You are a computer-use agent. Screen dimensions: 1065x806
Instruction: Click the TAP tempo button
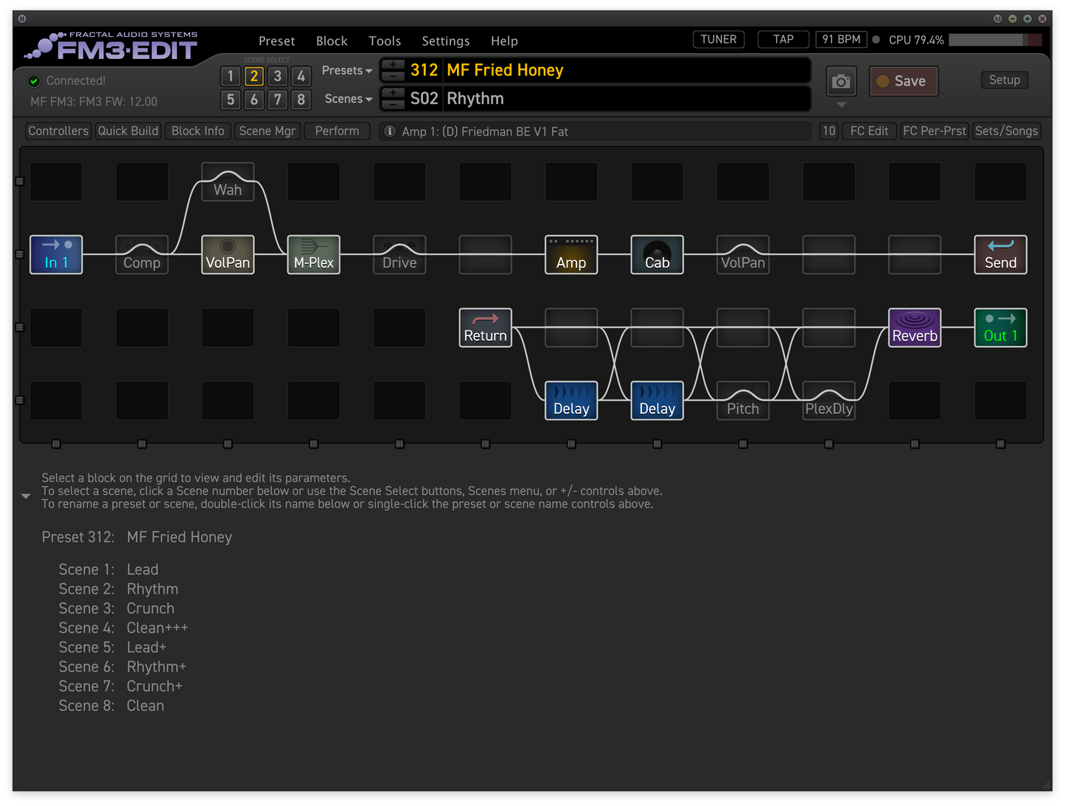click(x=783, y=40)
